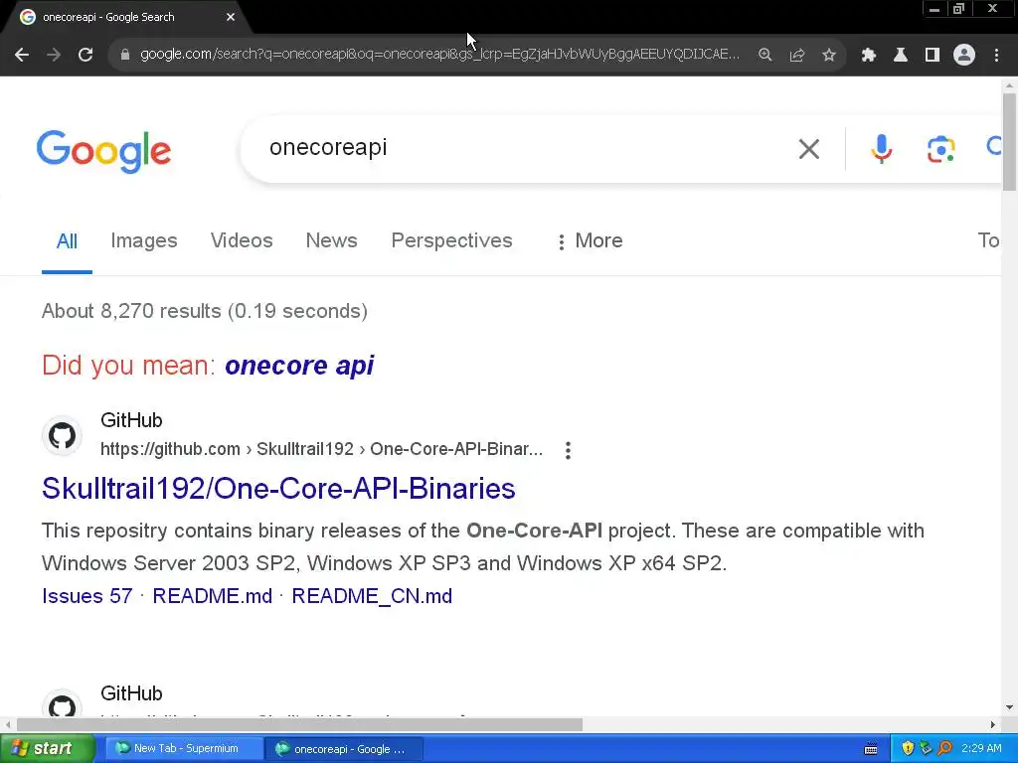Click the yellow security shield tray icon
Image resolution: width=1018 pixels, height=763 pixels.
coord(908,749)
